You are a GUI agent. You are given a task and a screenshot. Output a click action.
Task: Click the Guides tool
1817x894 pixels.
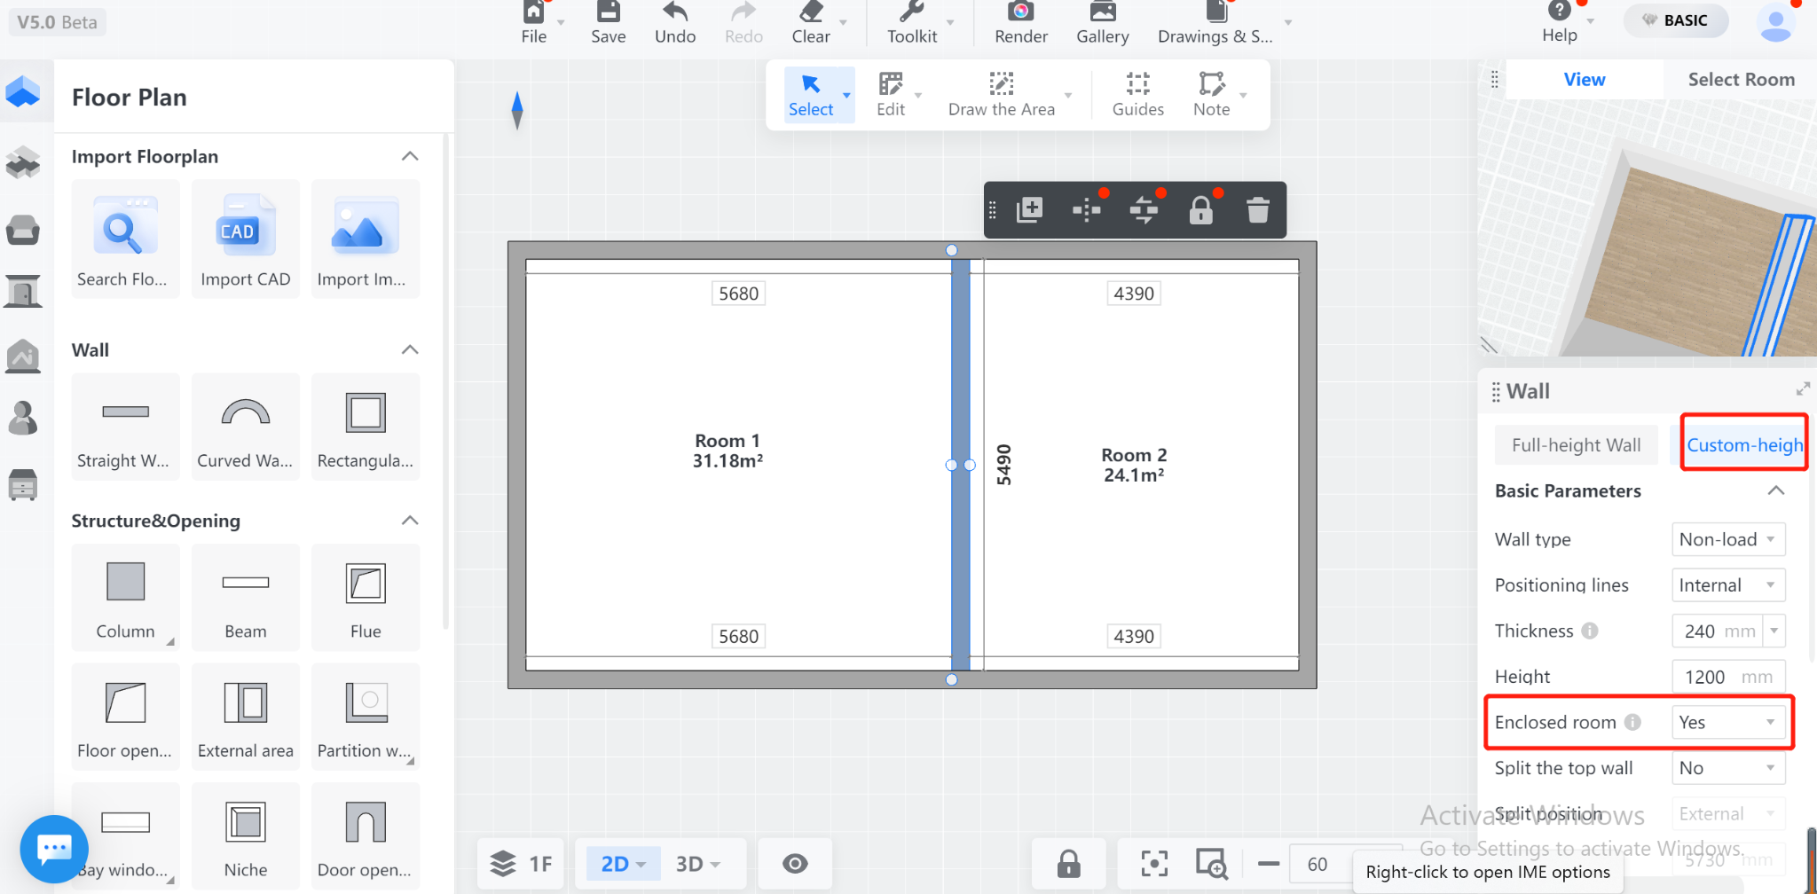point(1137,95)
